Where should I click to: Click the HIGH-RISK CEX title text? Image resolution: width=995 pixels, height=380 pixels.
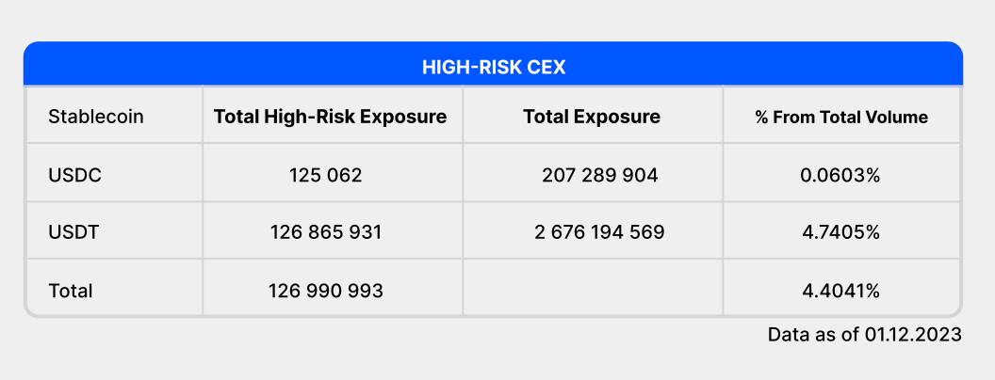click(x=493, y=67)
